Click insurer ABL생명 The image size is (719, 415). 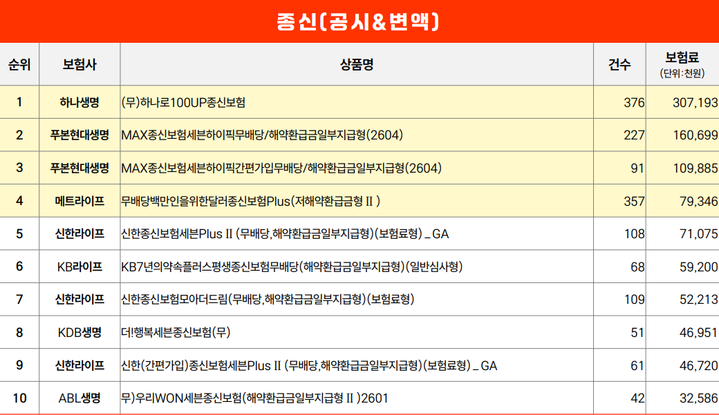click(80, 398)
